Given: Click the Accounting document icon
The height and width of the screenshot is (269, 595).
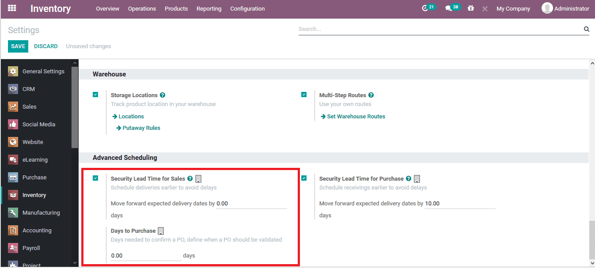Looking at the screenshot, I should click(x=13, y=230).
